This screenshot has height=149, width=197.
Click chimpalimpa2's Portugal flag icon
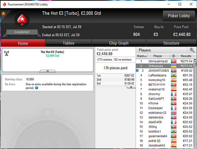174,61
